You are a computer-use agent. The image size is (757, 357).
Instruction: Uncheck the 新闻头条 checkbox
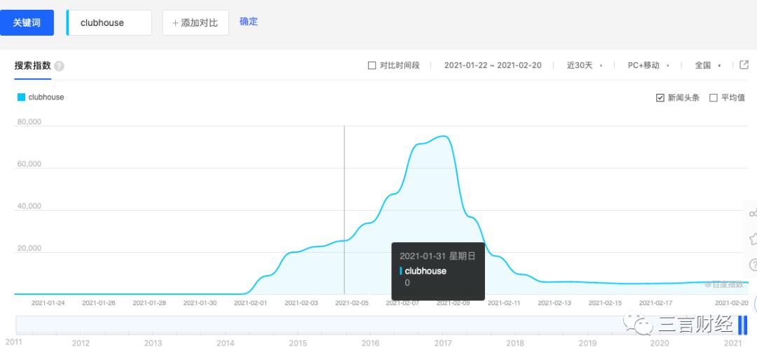click(660, 97)
